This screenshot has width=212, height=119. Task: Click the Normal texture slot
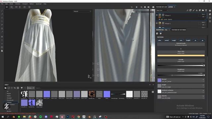[181, 80]
